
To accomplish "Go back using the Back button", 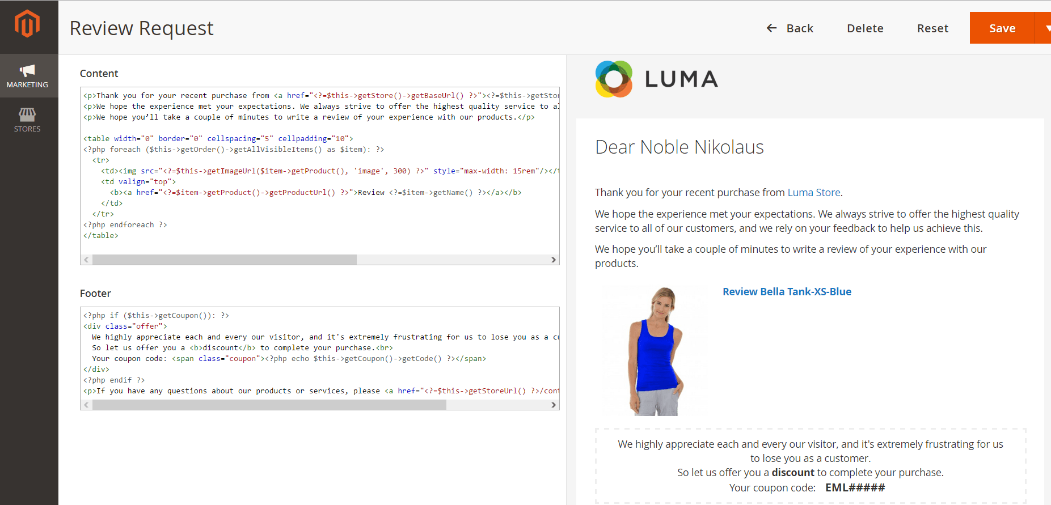I will tap(790, 28).
